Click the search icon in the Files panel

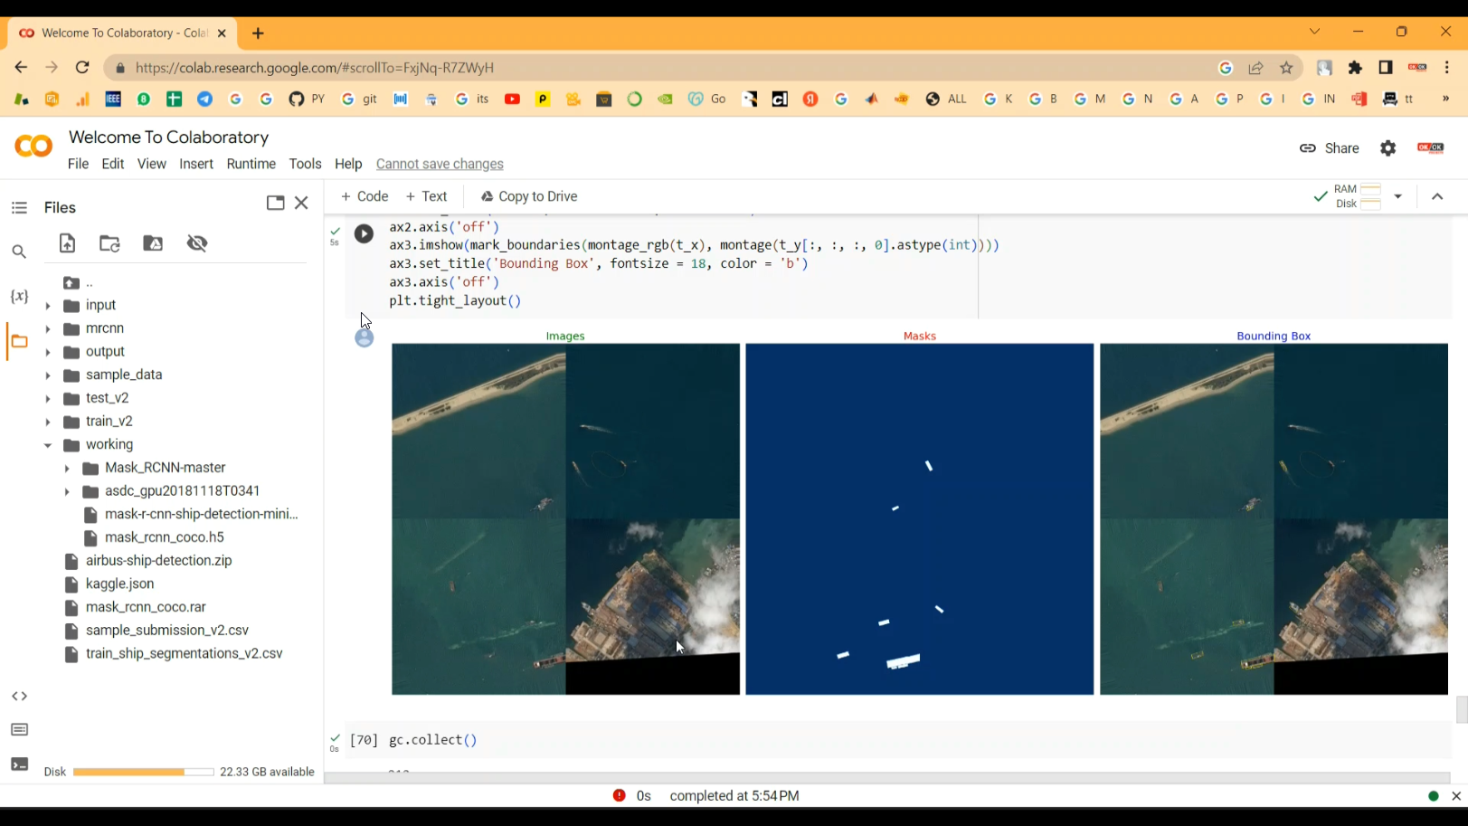click(19, 252)
